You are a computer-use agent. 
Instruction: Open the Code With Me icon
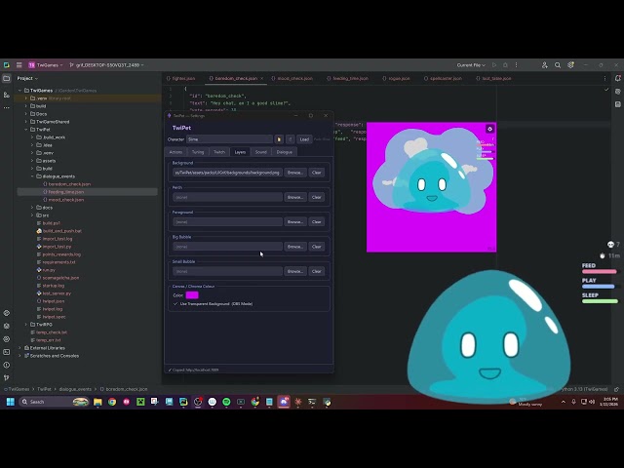click(x=544, y=65)
